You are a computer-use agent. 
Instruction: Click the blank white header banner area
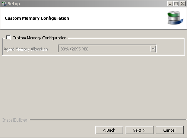[x=112, y=18]
